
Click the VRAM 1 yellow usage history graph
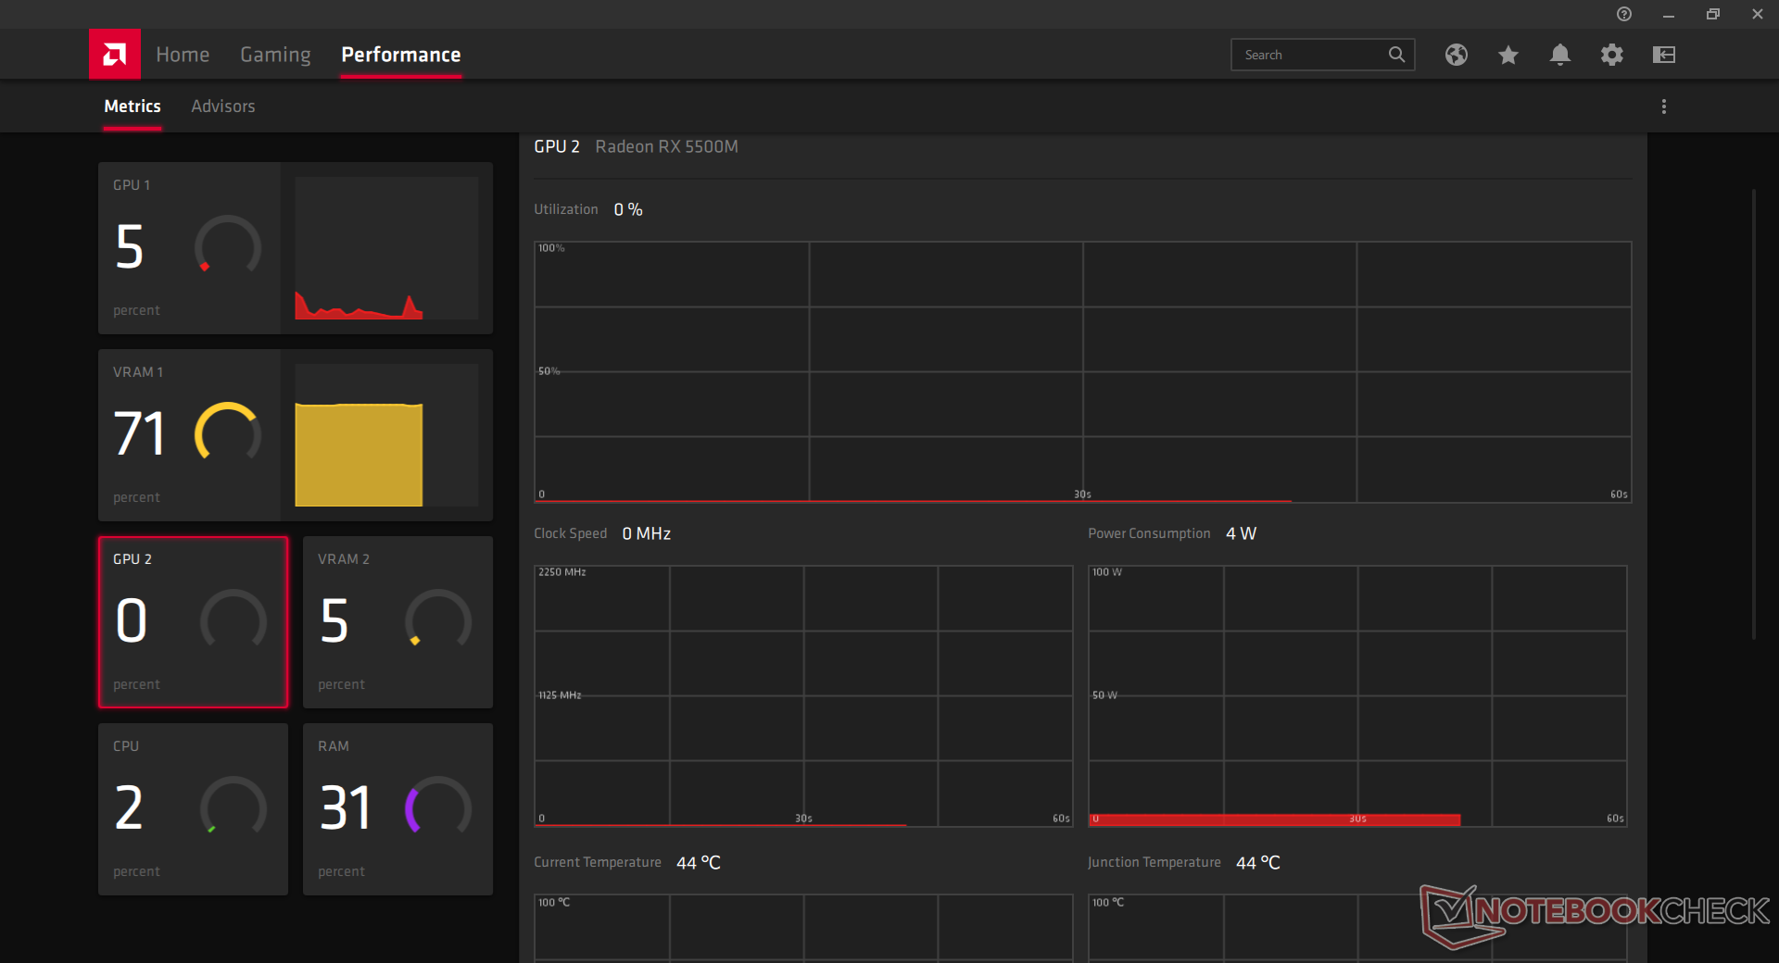coord(386,435)
